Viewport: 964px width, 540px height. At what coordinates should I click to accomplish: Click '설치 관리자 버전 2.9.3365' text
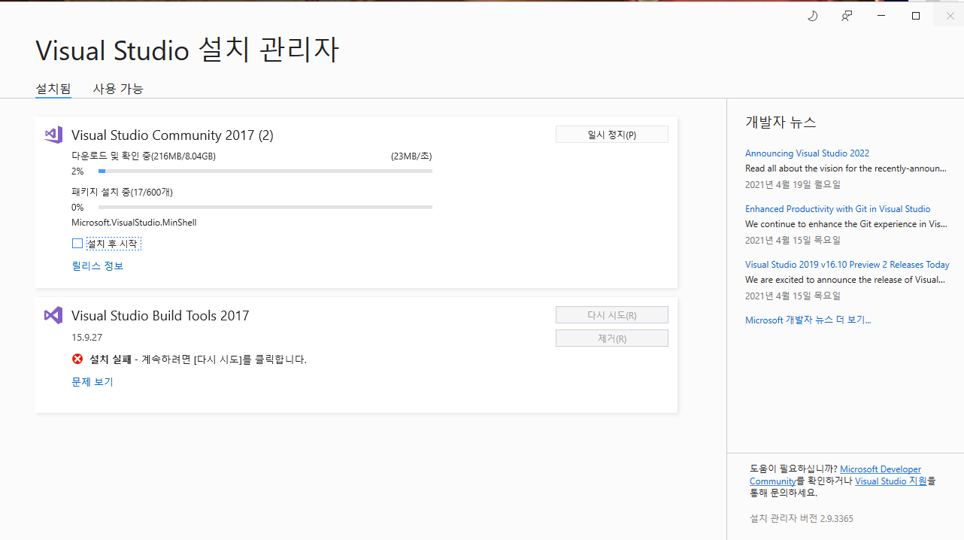(x=802, y=519)
